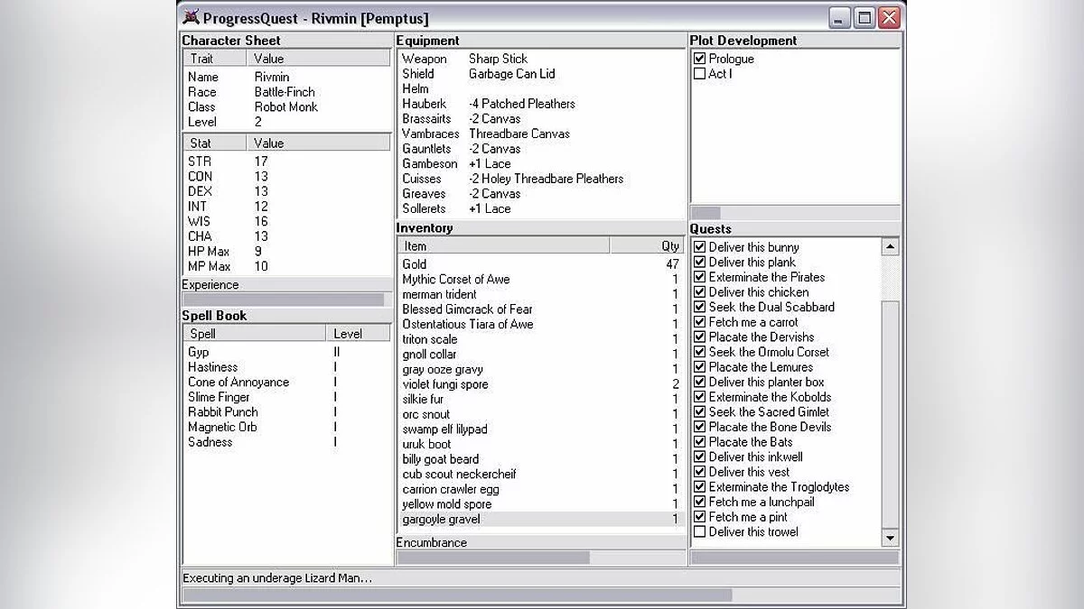Viewport: 1084px width, 609px height.
Task: Click the Shield Garbage Can Lid row
Action: (x=541, y=74)
